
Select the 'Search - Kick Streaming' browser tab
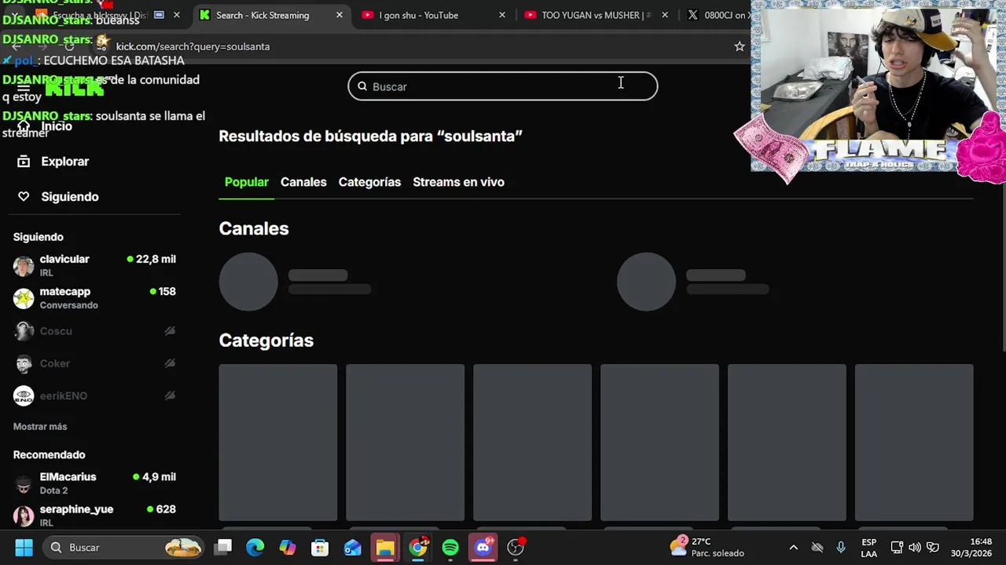tap(262, 15)
